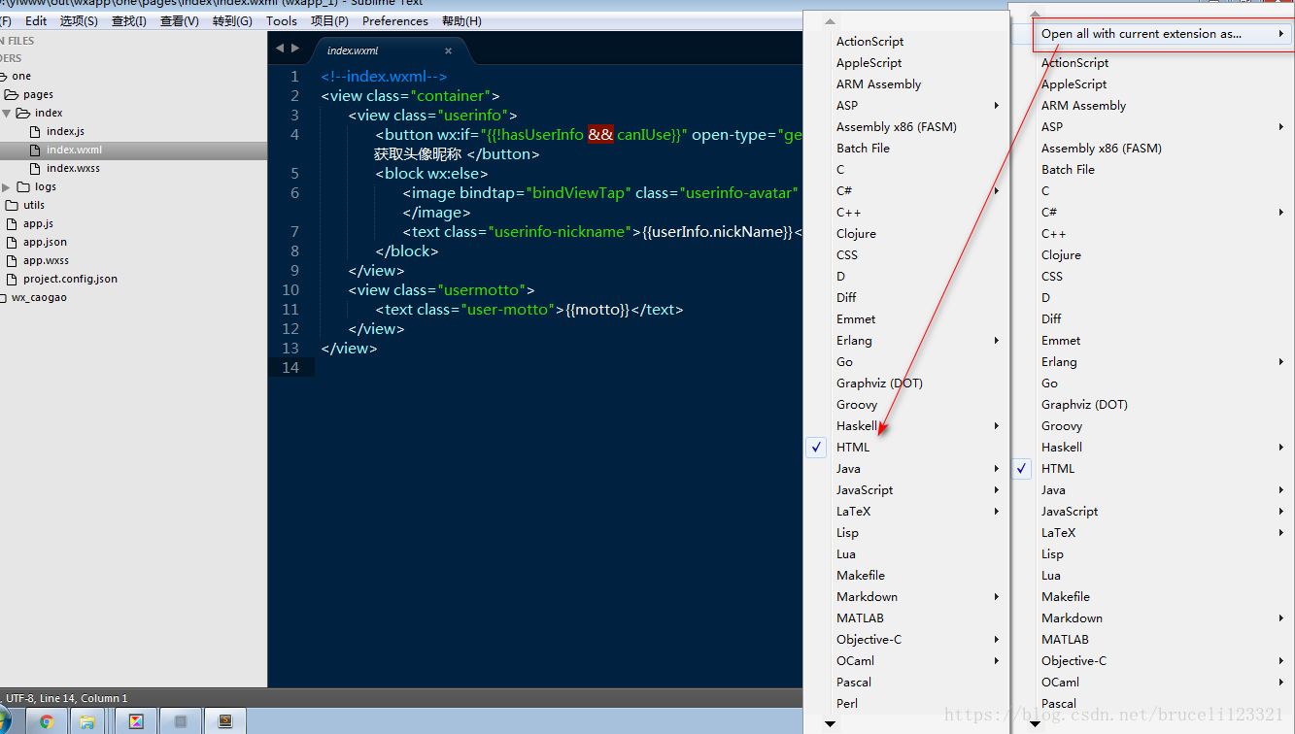Click the app.wxss file icon
Image resolution: width=1295 pixels, height=734 pixels.
[12, 260]
